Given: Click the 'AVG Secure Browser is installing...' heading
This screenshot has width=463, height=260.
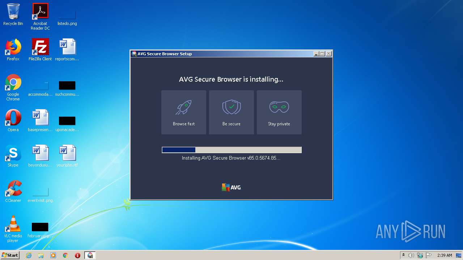Looking at the screenshot, I should tap(231, 79).
